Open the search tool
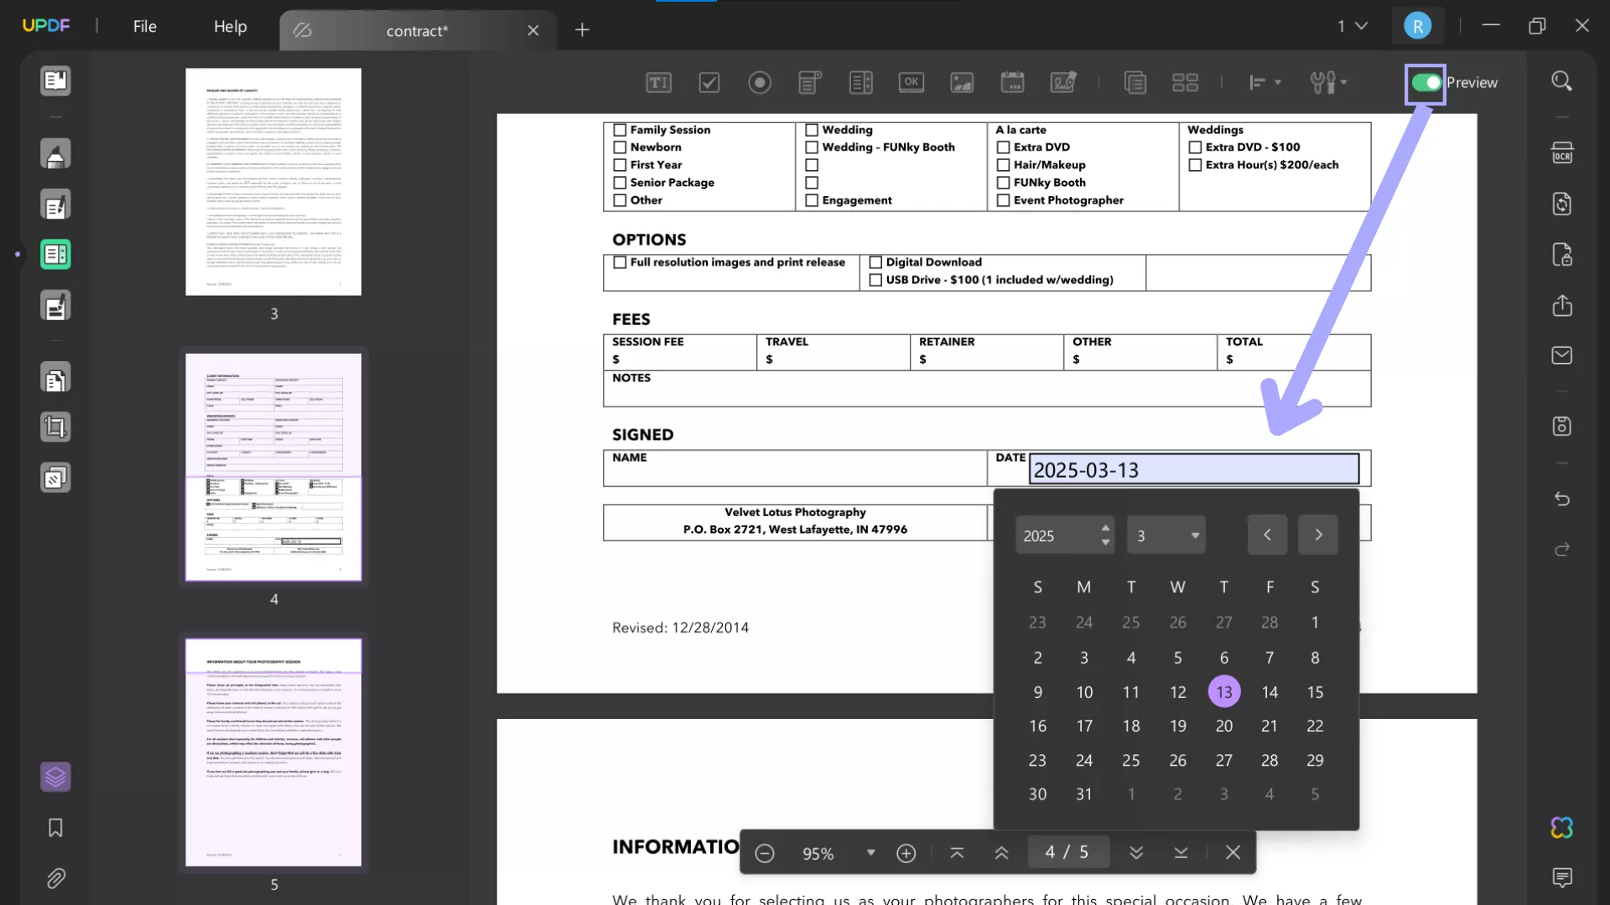Screen dimensions: 1610x905 click(1561, 81)
